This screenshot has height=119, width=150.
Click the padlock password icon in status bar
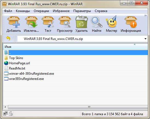click(11, 114)
